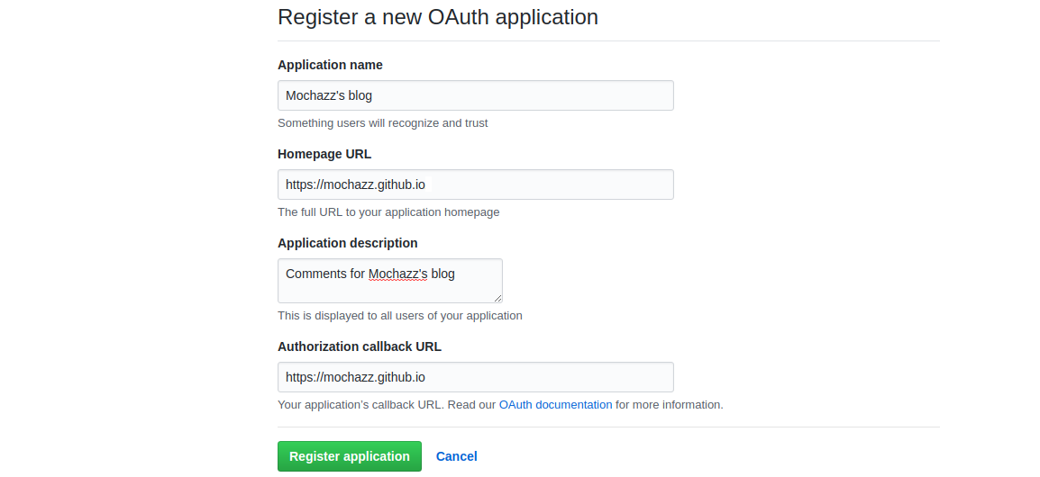Viewport: 1040px width, 477px height.
Task: Open the OAuth documentation link
Action: pos(556,404)
